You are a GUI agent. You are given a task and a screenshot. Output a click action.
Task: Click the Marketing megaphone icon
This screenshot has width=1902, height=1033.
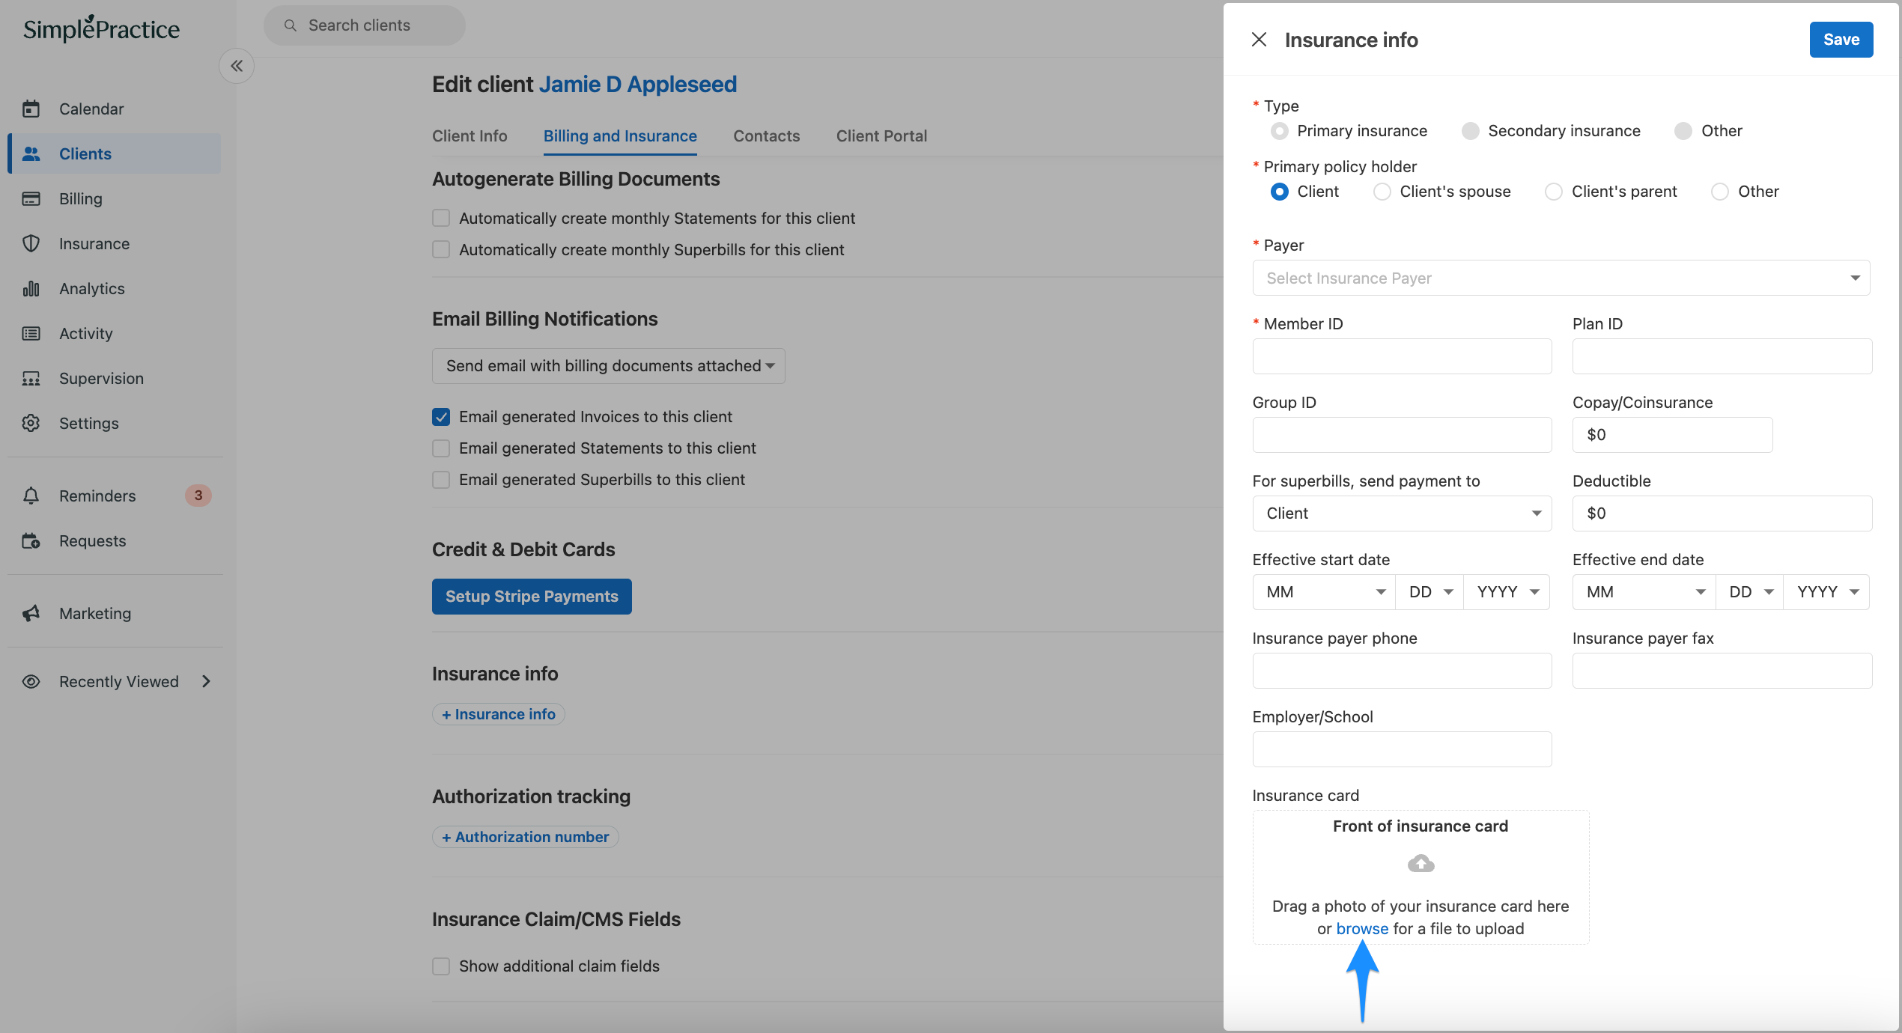(x=31, y=614)
